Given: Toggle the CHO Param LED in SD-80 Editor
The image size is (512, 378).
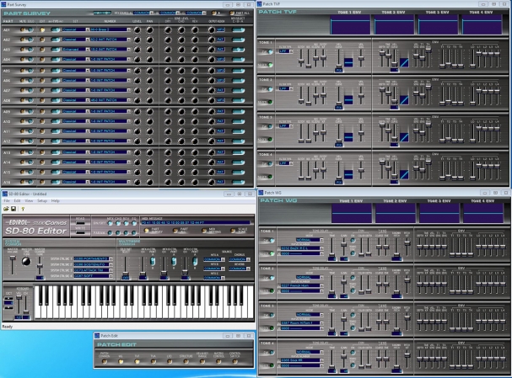Looking at the screenshot, I should tap(118, 232).
